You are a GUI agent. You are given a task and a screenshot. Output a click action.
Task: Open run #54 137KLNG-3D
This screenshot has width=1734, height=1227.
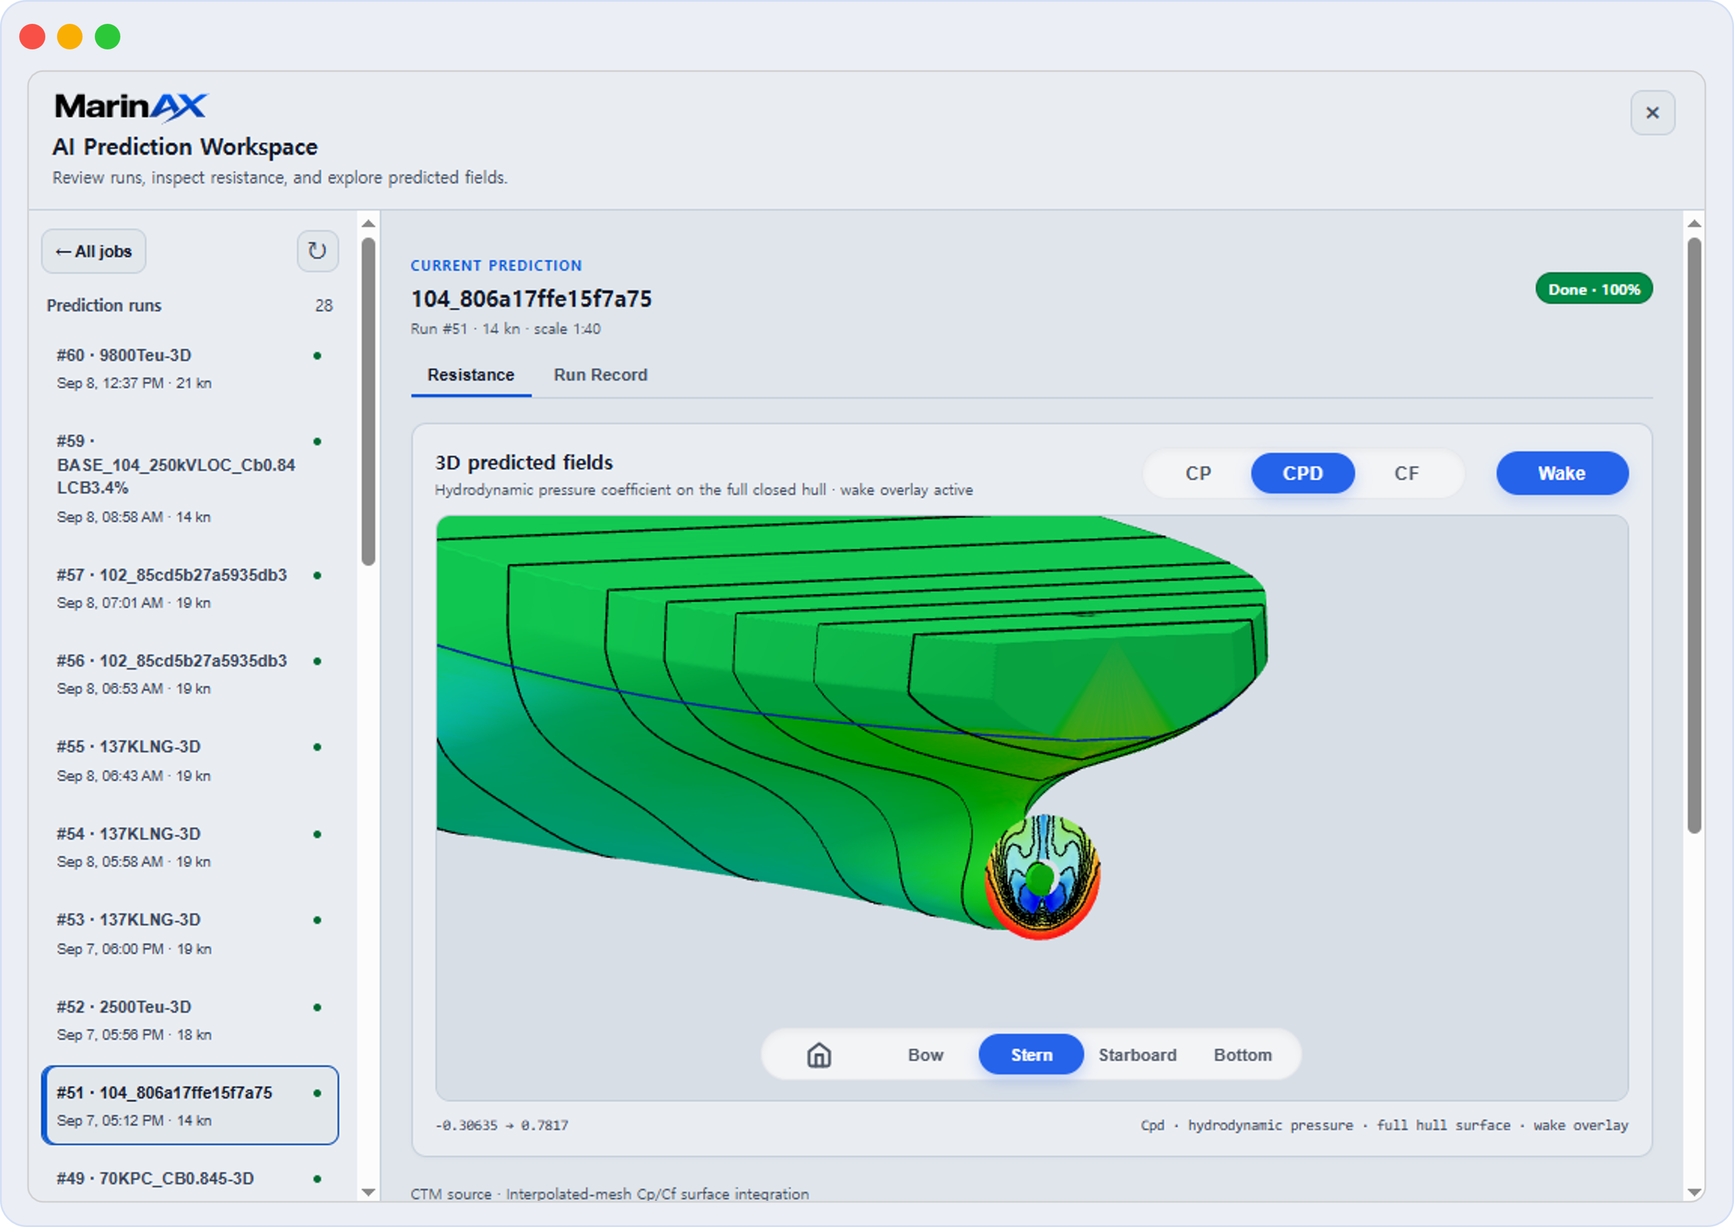(190, 847)
